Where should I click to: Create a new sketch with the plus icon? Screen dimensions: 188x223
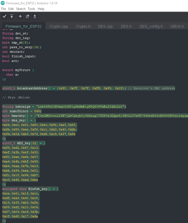point(20,16)
